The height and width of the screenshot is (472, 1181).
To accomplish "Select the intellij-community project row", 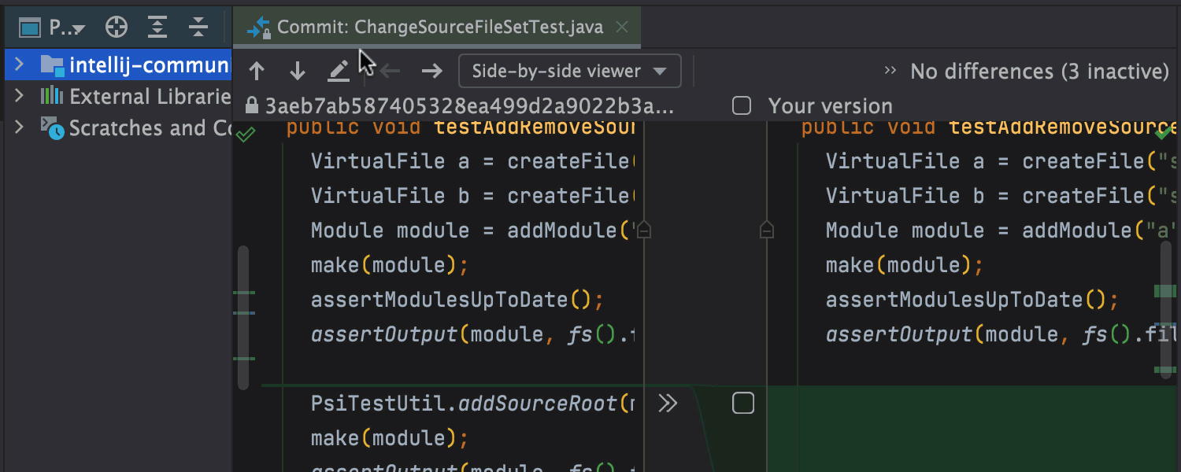I will (118, 65).
